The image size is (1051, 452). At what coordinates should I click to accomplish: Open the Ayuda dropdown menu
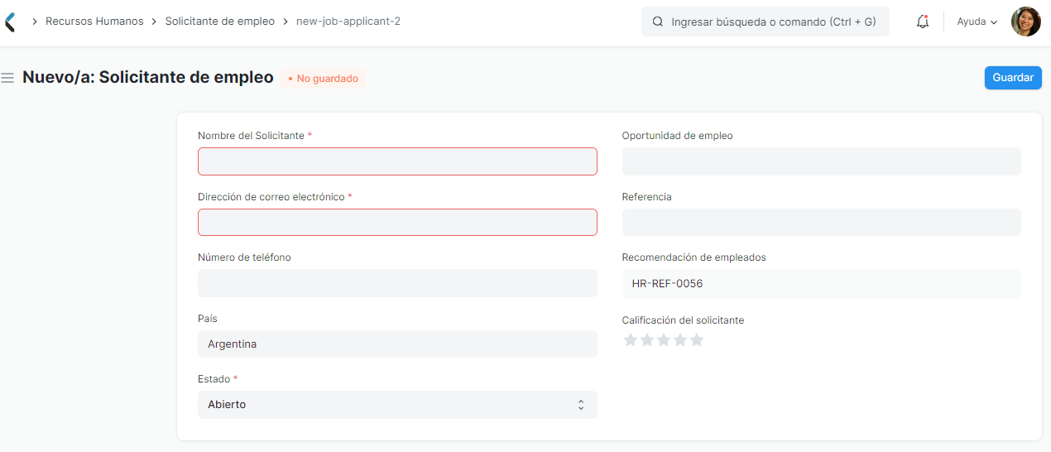[977, 22]
